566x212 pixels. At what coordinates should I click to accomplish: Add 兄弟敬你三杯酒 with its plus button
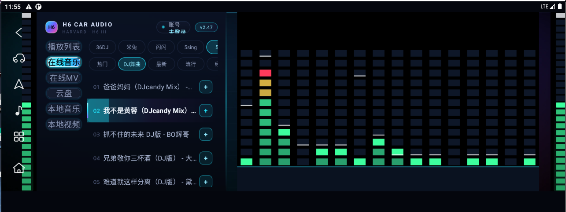click(x=206, y=158)
